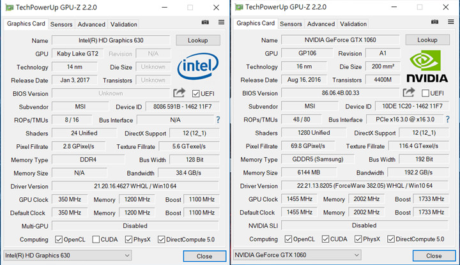The image size is (460, 265).
Task: Toggle the CUDA checkbox in NVIDIA window
Action: [x=326, y=239]
